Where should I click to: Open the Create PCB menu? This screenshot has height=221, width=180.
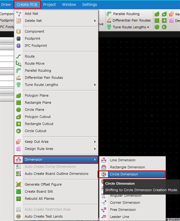point(27,5)
